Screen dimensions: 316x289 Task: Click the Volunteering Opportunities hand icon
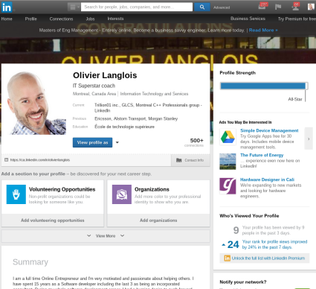(16, 194)
